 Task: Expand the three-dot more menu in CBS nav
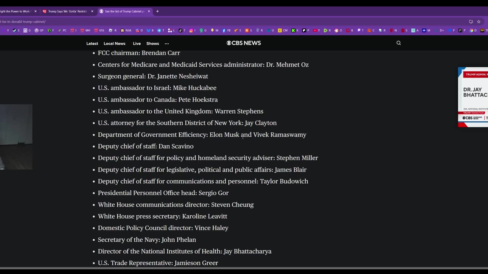click(167, 44)
